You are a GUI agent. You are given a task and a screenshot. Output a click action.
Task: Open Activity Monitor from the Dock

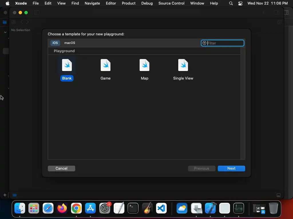(x=239, y=208)
